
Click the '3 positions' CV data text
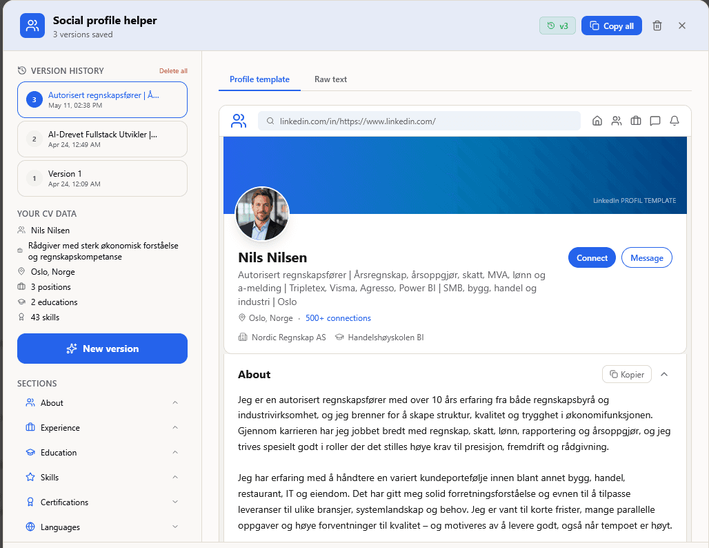coord(50,287)
